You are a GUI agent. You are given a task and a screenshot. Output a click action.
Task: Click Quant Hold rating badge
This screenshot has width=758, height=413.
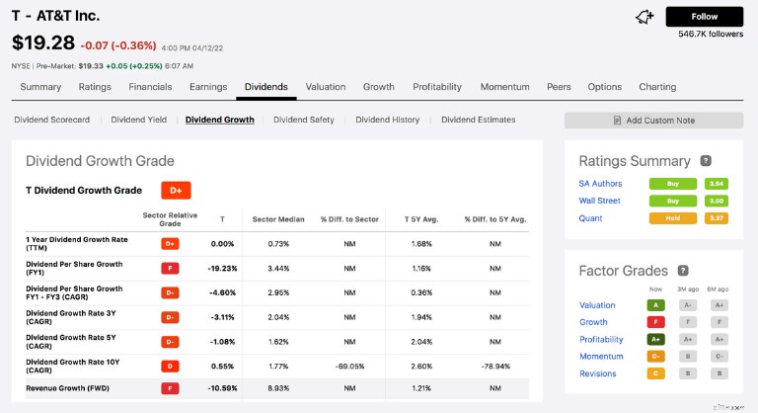pyautogui.click(x=673, y=218)
